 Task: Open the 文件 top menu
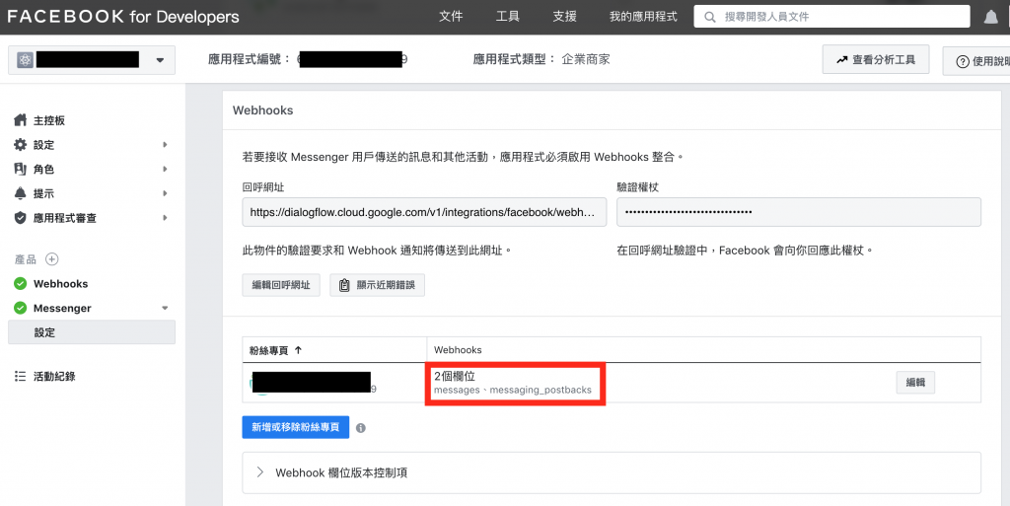pos(451,17)
